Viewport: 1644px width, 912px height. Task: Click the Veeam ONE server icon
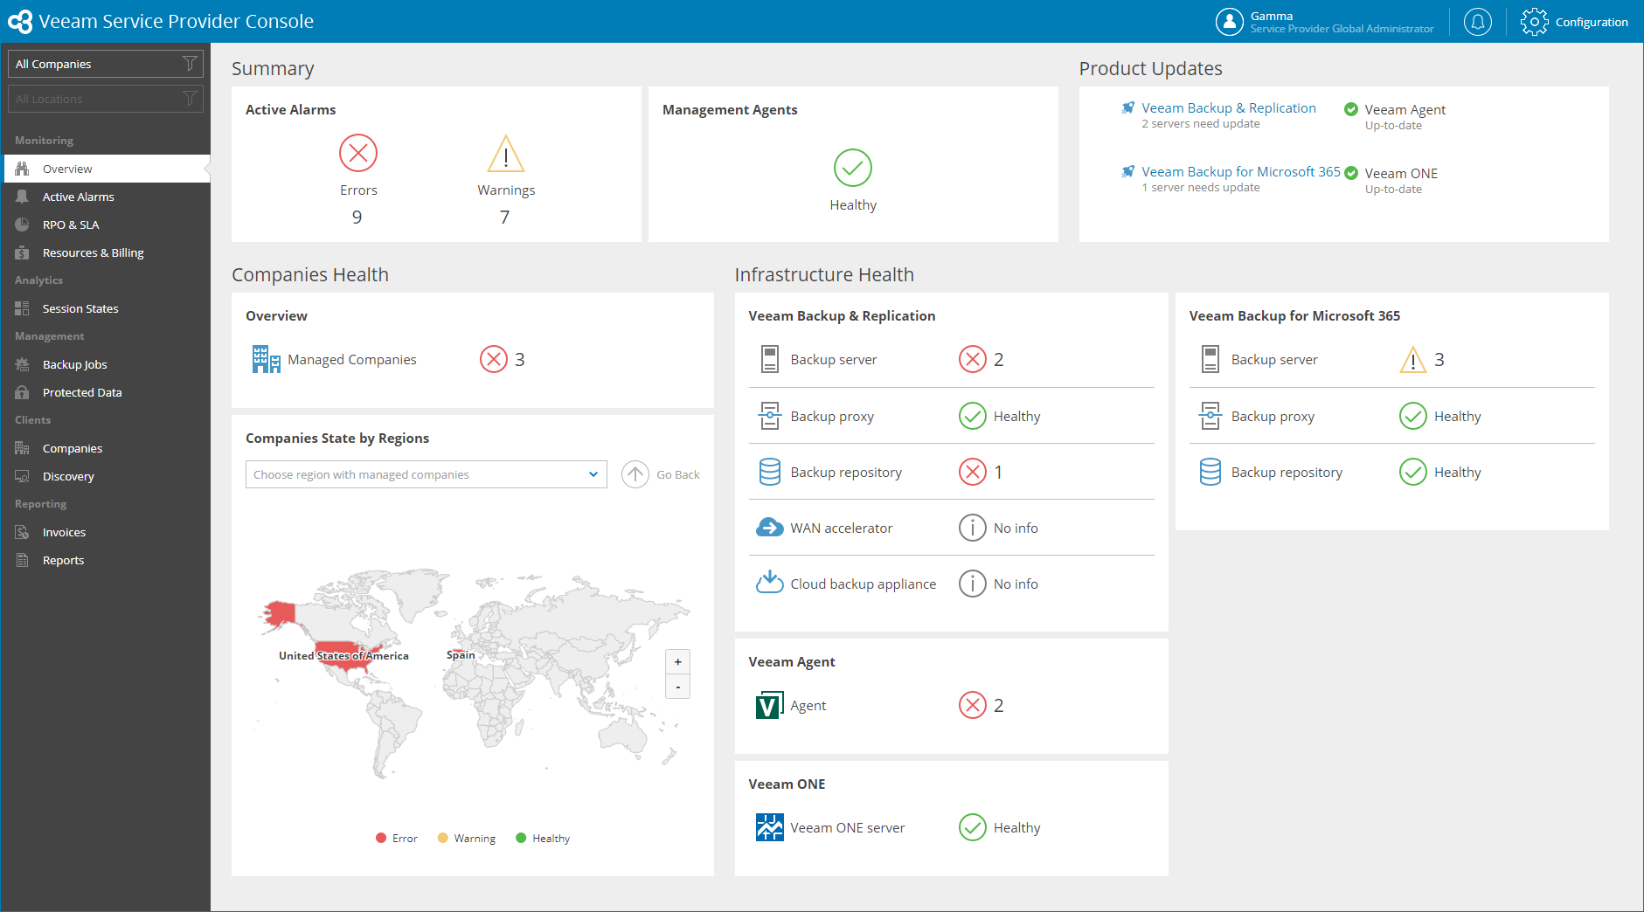[x=769, y=827]
